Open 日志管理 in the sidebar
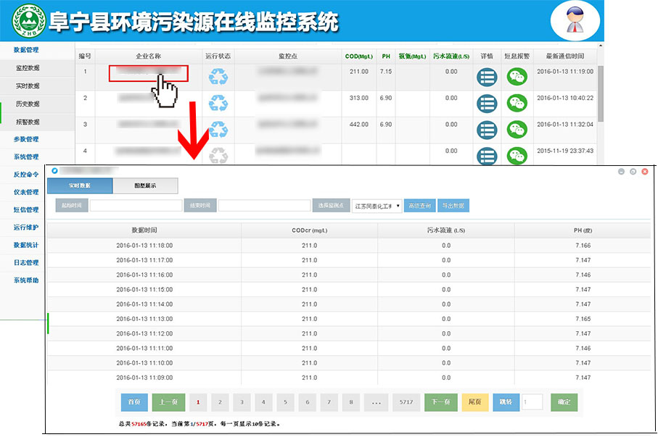The image size is (658, 437). pos(26,262)
